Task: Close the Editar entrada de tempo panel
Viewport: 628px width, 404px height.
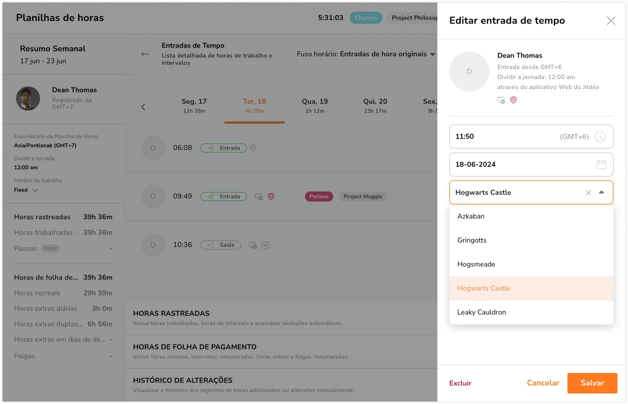Action: tap(610, 20)
